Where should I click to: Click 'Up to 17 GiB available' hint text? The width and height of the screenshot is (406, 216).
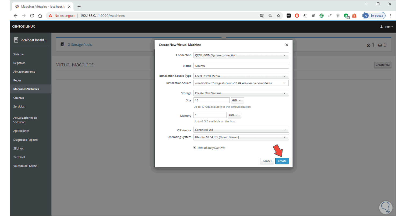point(222,107)
